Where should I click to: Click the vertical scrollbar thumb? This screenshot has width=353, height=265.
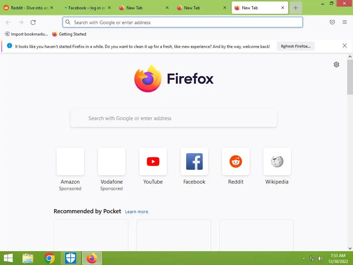pyautogui.click(x=350, y=77)
